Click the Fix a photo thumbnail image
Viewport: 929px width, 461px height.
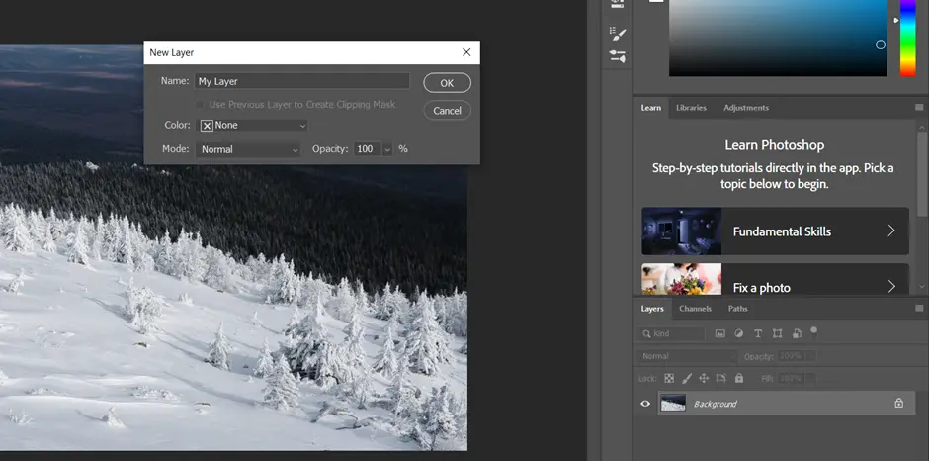681,279
